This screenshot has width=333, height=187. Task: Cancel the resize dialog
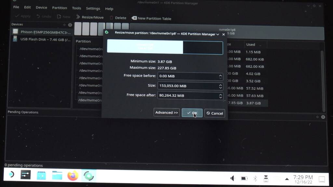tap(215, 113)
